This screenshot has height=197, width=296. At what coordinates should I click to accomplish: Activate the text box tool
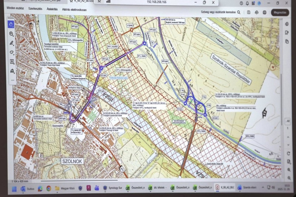tap(12, 61)
